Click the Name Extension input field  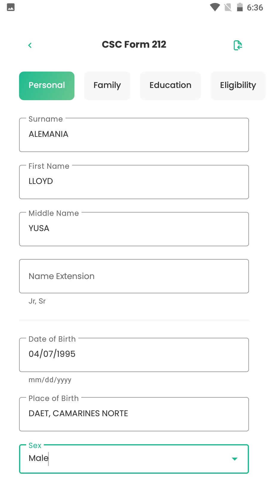coord(134,276)
